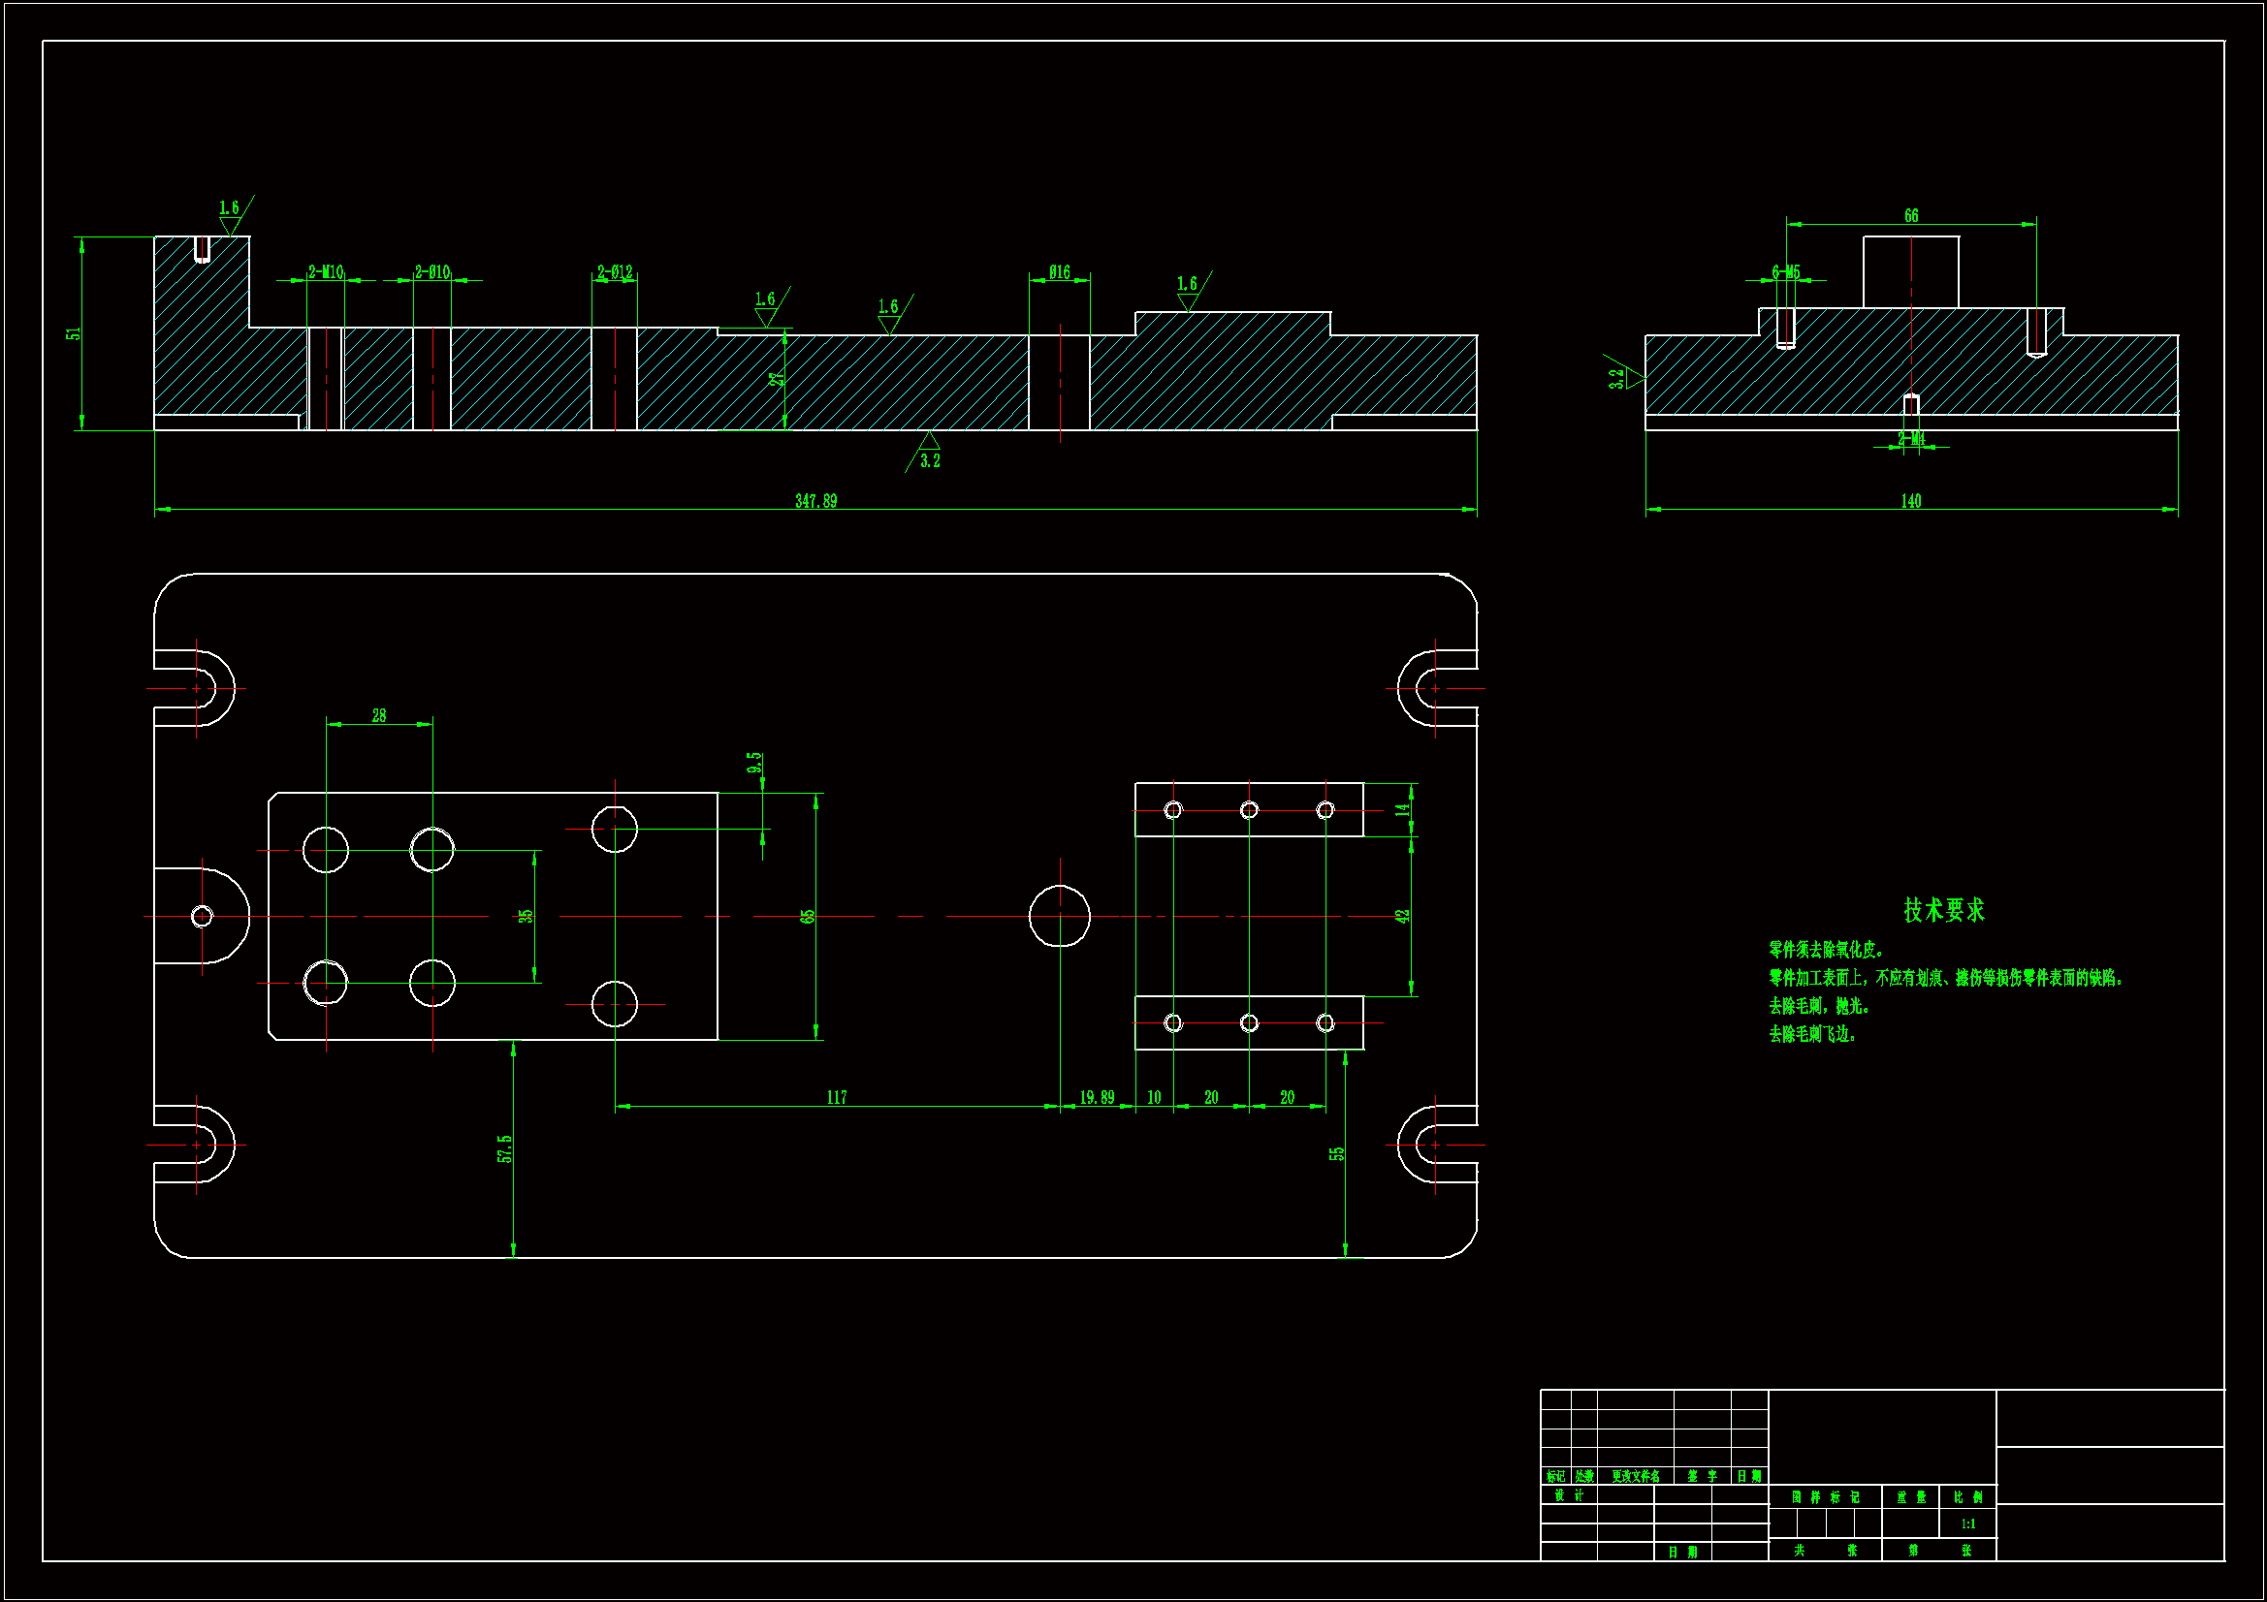2267x1602 pixels.
Task: Click the 技术要求 heading text
Action: 1943,910
